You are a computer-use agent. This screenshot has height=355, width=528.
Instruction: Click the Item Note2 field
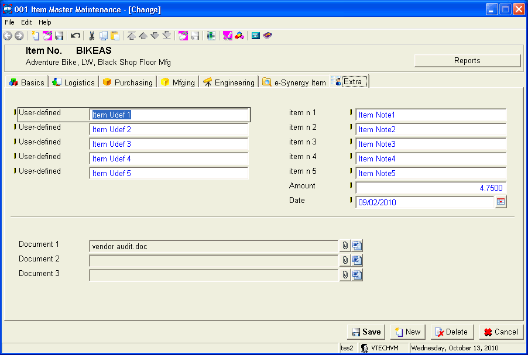[x=431, y=129]
